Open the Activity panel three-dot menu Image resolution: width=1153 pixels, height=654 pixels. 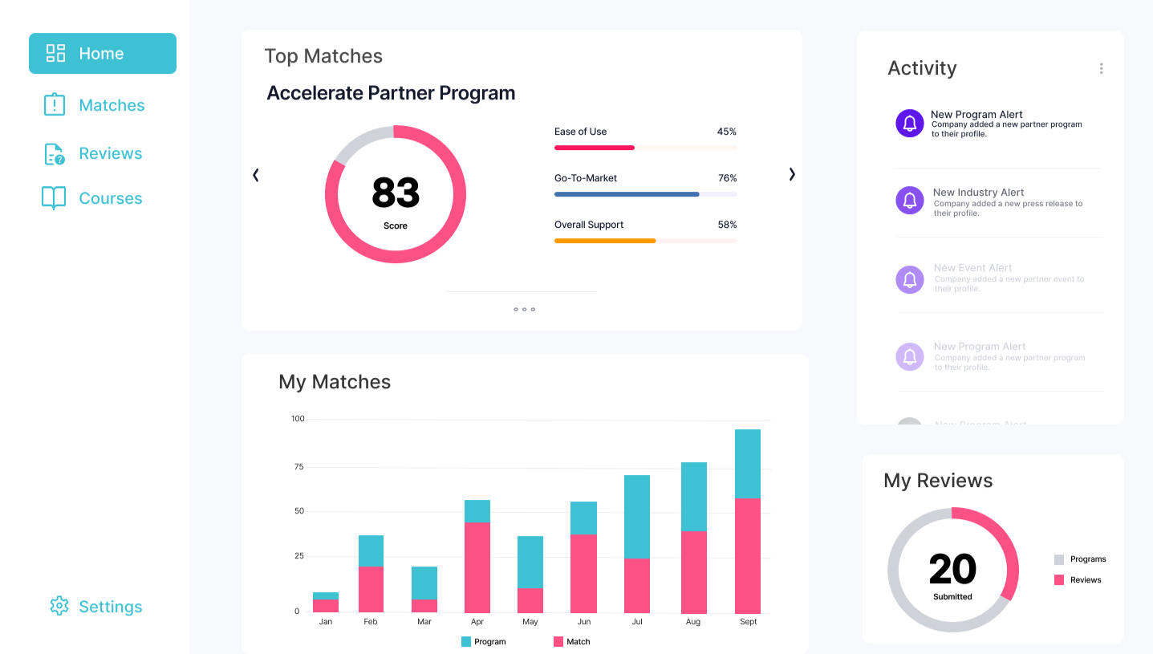1101,69
